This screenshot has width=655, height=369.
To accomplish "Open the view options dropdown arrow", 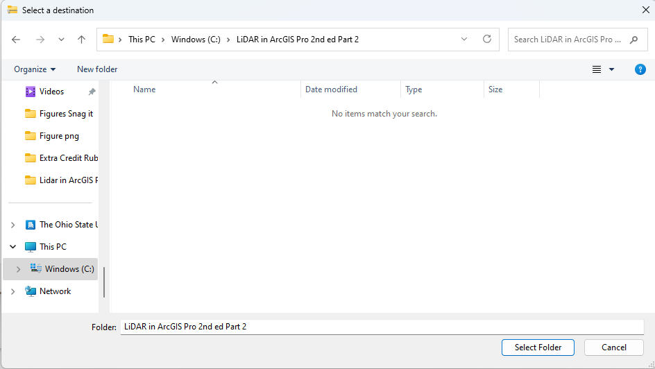I will tap(611, 69).
